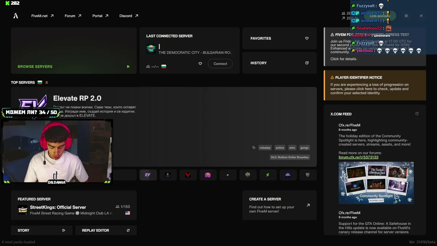Open the FiveM.net link
This screenshot has height=246, width=437.
tap(42, 16)
